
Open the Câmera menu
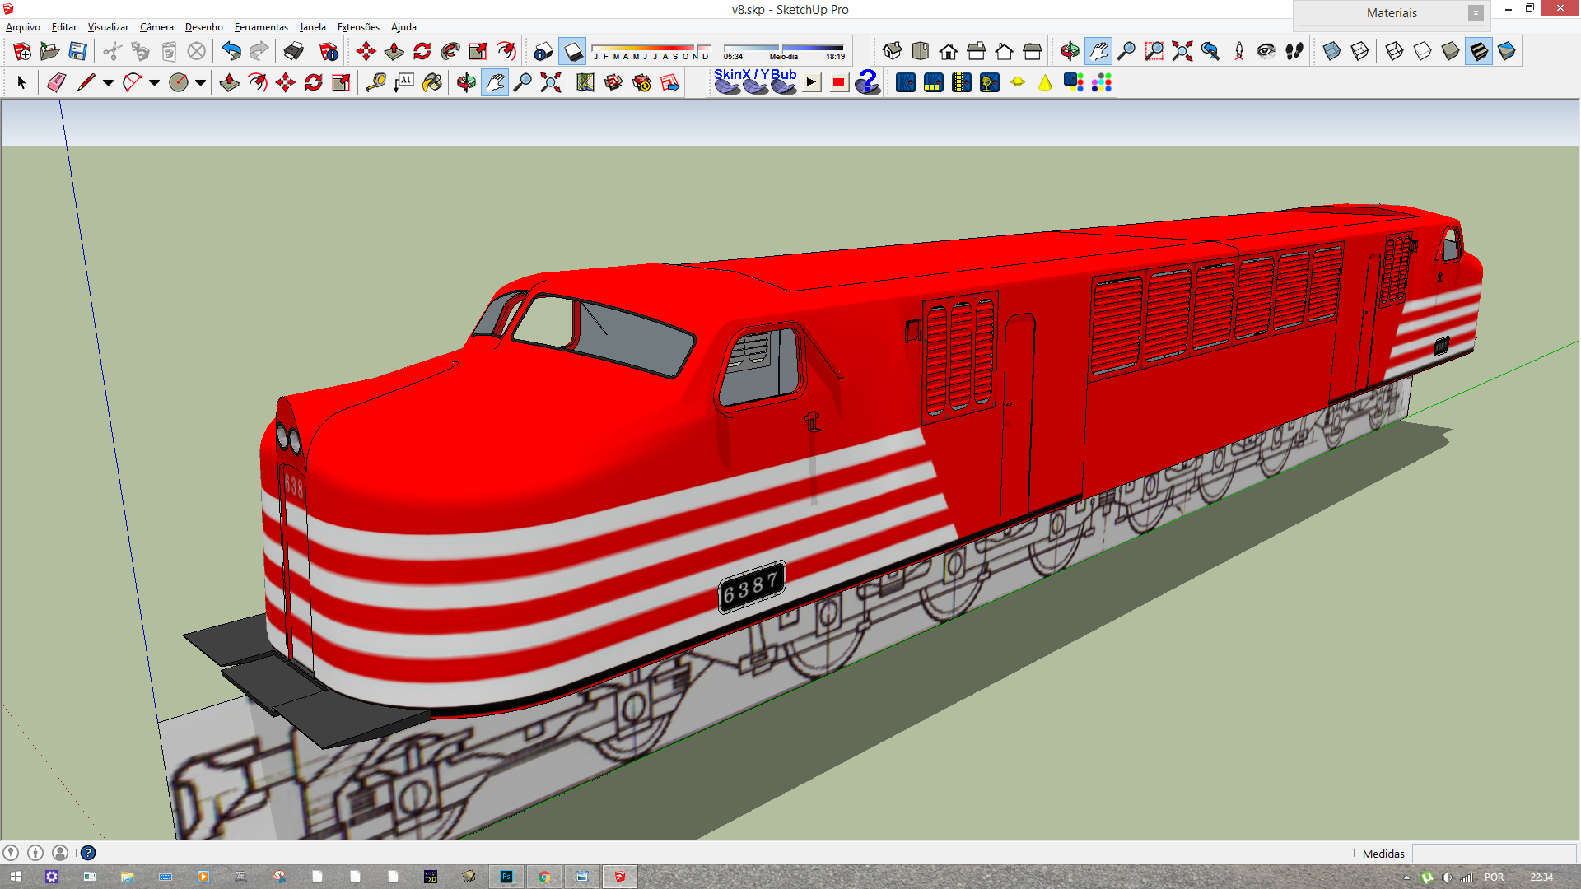pos(156,27)
